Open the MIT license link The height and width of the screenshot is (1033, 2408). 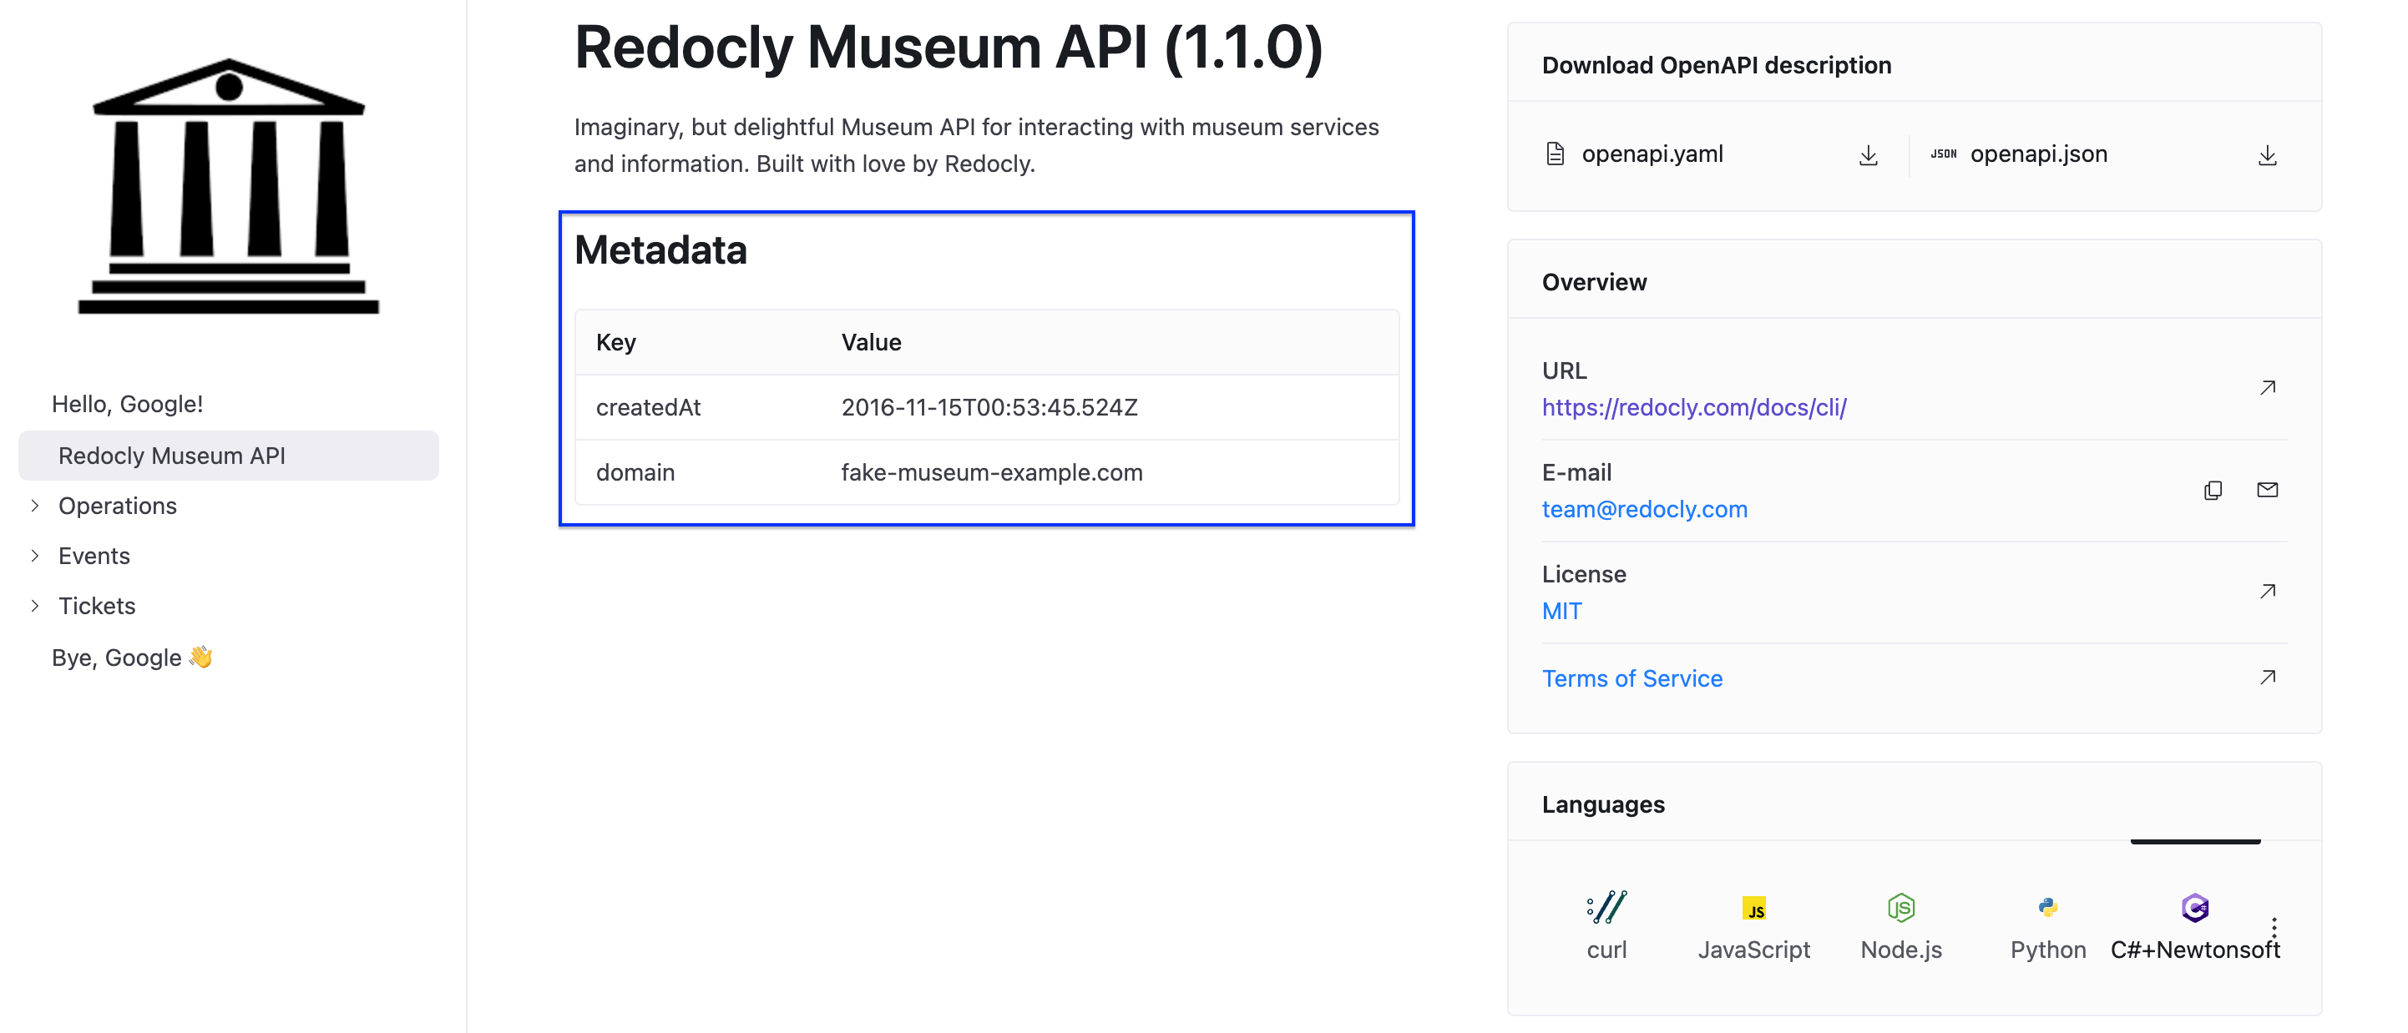click(1561, 611)
